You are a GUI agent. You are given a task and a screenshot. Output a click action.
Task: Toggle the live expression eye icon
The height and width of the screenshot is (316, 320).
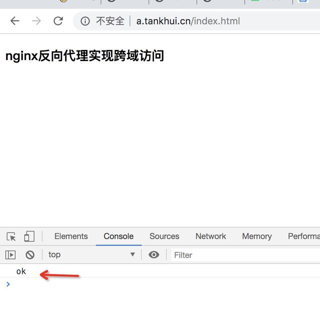click(x=154, y=255)
